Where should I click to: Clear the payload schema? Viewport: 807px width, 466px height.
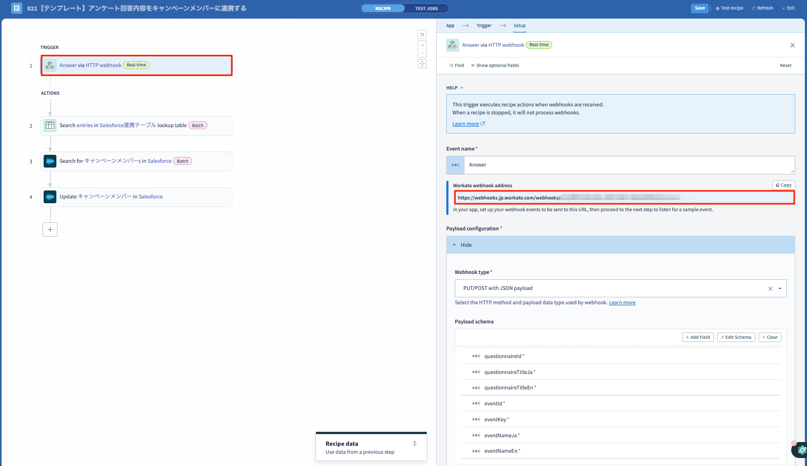(770, 337)
